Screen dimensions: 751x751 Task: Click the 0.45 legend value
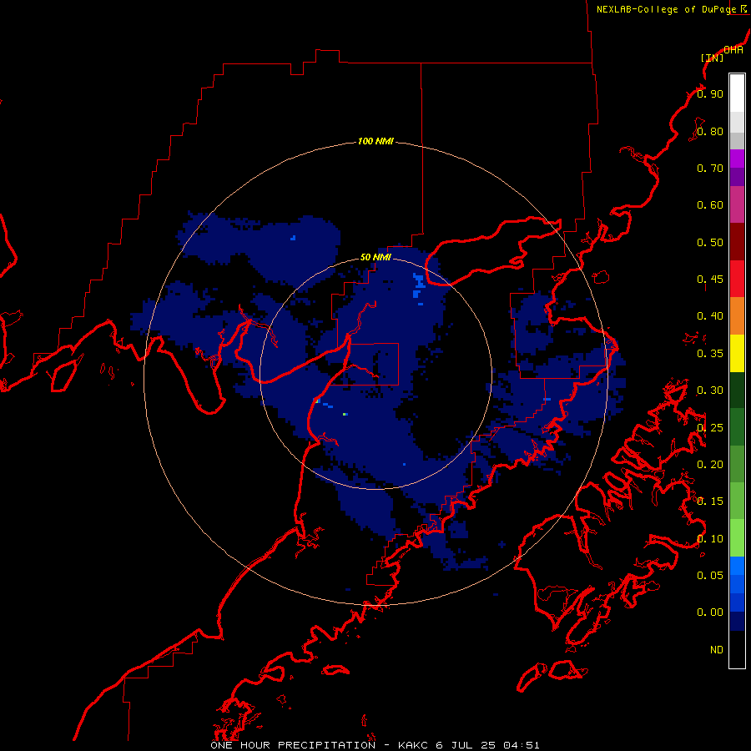[x=710, y=280]
